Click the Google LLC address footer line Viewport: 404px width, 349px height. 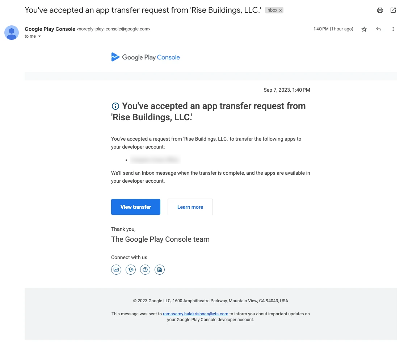click(x=210, y=301)
